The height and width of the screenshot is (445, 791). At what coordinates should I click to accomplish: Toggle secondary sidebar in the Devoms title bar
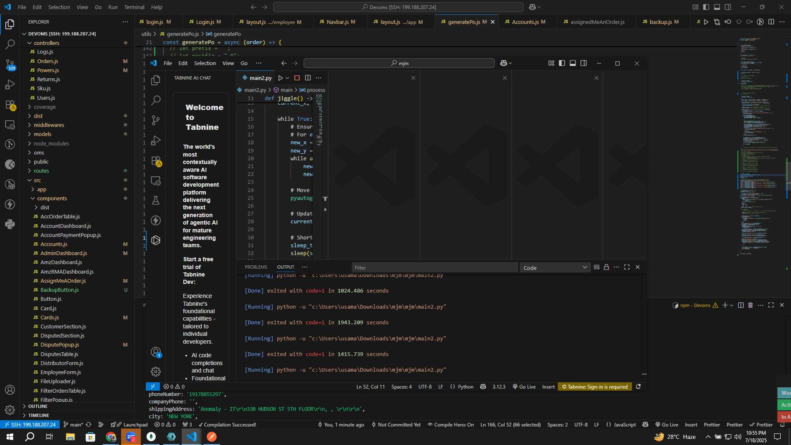coord(728,7)
